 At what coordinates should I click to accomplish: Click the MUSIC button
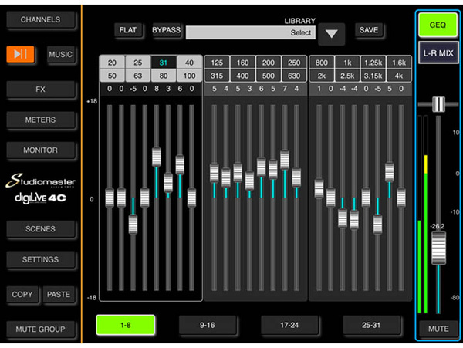(x=60, y=54)
